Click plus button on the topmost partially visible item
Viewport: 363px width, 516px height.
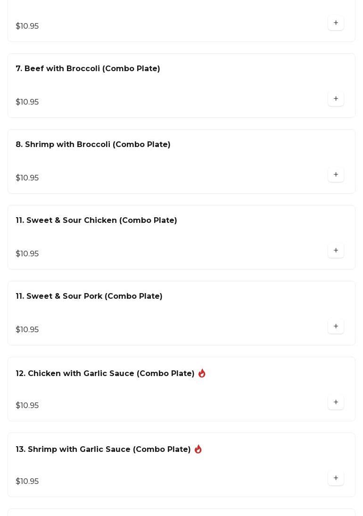336,23
